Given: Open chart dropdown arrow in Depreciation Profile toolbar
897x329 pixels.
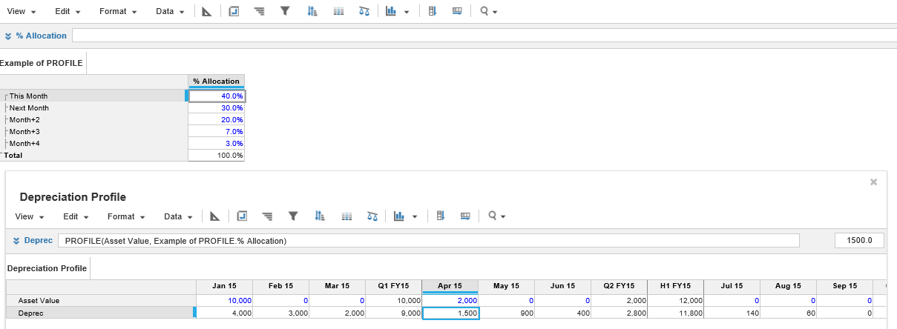Looking at the screenshot, I should [415, 217].
